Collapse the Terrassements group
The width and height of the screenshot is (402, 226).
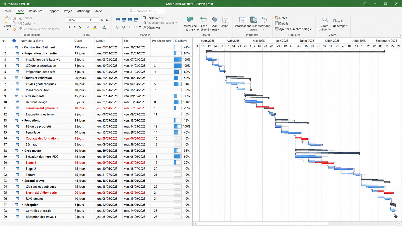click(x=22, y=96)
